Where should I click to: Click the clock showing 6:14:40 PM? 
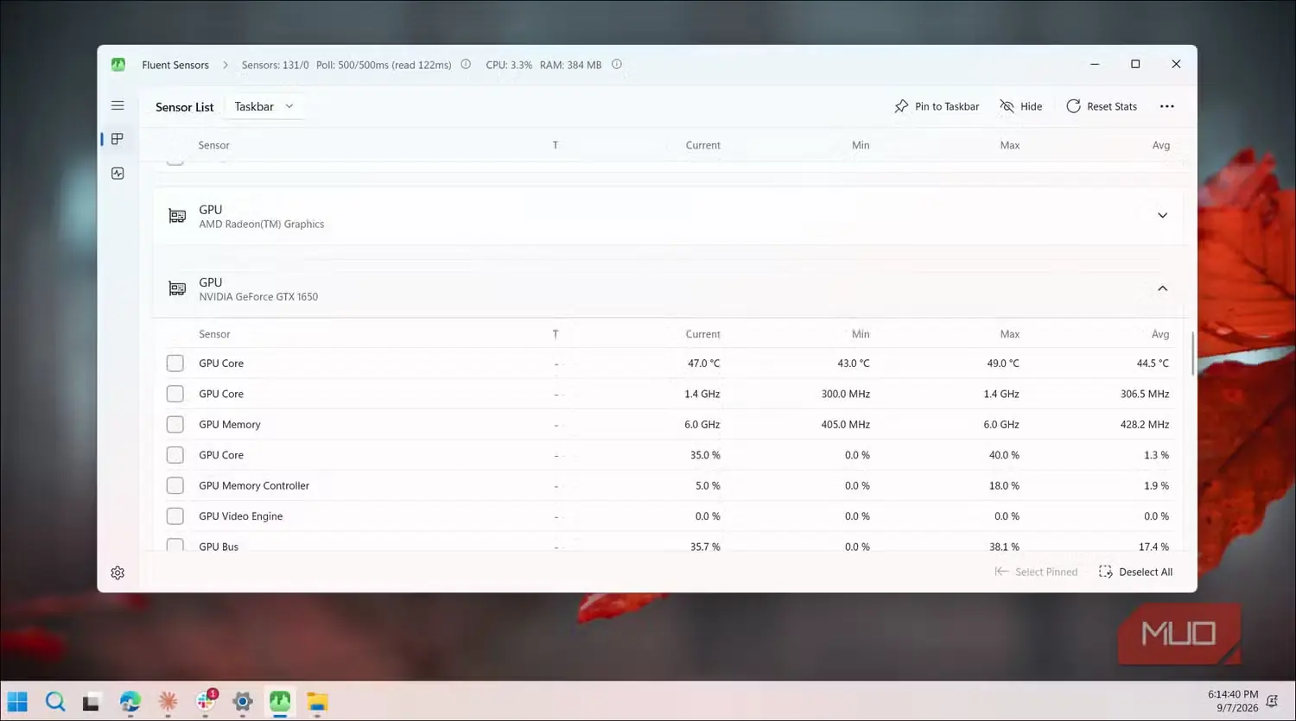coord(1233,694)
